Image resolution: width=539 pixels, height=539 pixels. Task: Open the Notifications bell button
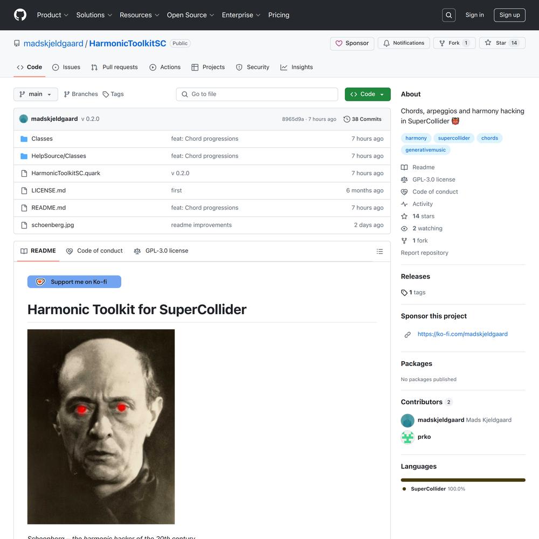click(x=404, y=43)
